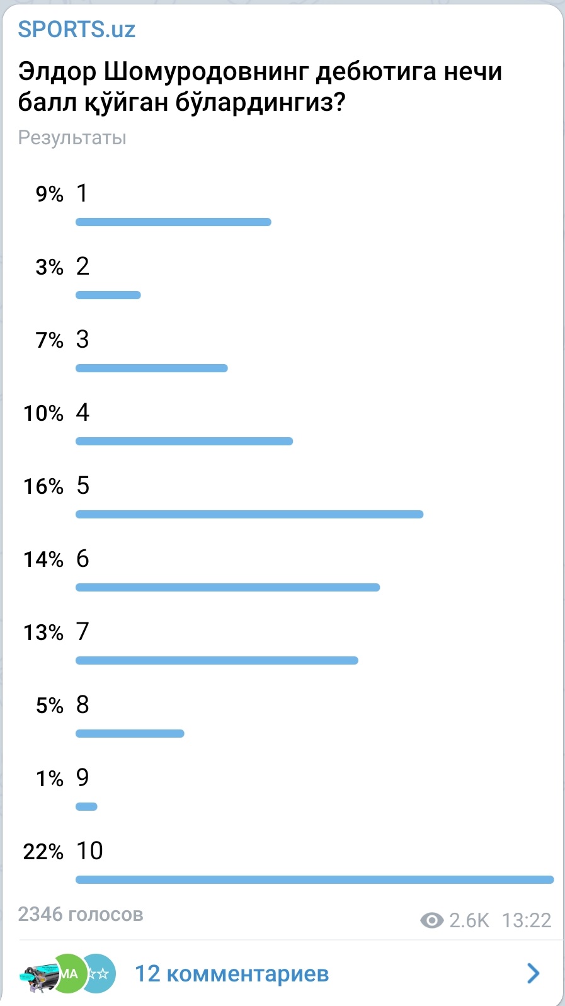Open the 12 комментариев thread
565x1006 pixels.
click(x=232, y=974)
